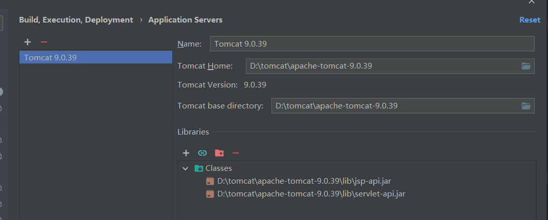Click the plus icon in the Libraries toolbar
Viewport: 548px width, 220px height.
[186, 153]
